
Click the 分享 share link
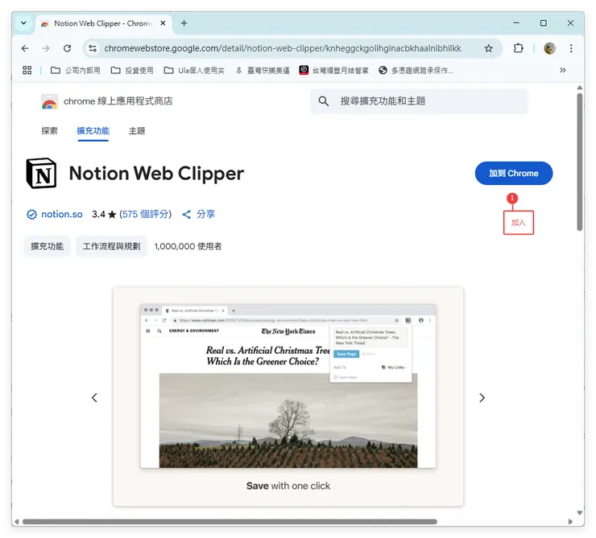pyautogui.click(x=199, y=215)
